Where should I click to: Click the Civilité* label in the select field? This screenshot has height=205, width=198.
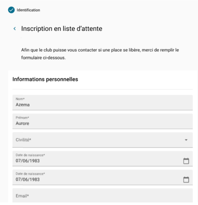coord(25,140)
